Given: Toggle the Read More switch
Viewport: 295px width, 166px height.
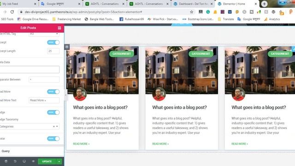Looking at the screenshot, I should click(53, 92).
